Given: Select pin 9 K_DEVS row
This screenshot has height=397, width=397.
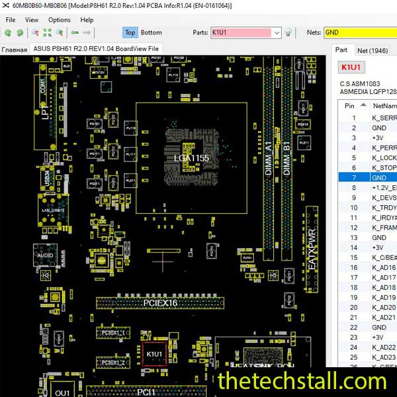Looking at the screenshot, I should [368, 197].
